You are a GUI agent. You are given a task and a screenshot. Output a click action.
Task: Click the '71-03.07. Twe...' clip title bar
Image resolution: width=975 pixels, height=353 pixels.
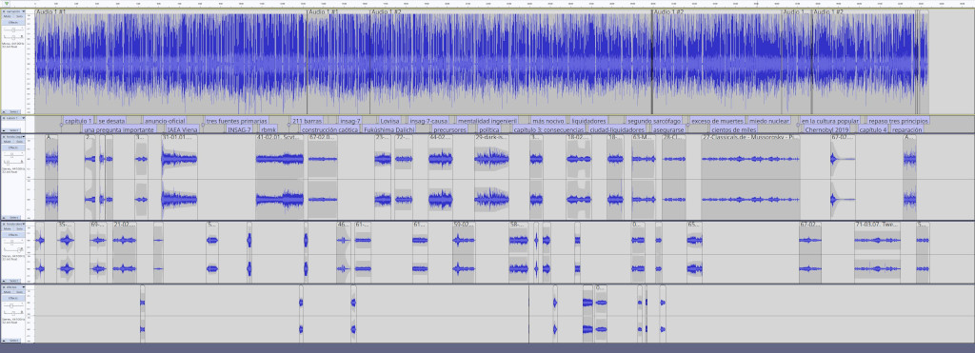click(x=877, y=224)
